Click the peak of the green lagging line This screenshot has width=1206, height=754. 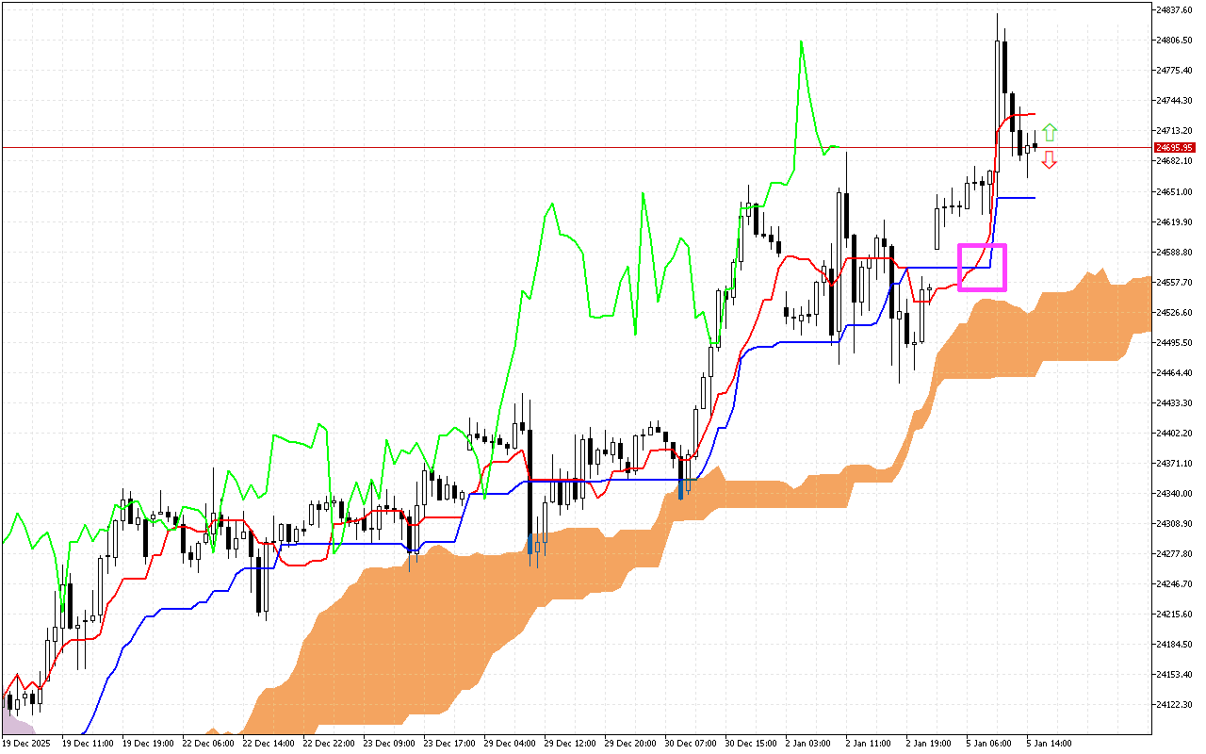[801, 42]
